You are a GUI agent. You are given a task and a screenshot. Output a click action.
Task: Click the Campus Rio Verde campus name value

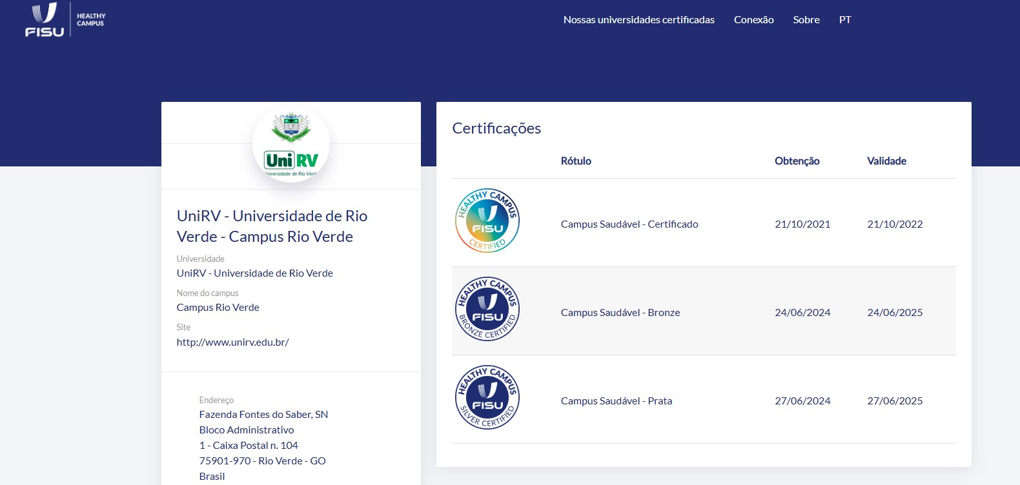(218, 308)
